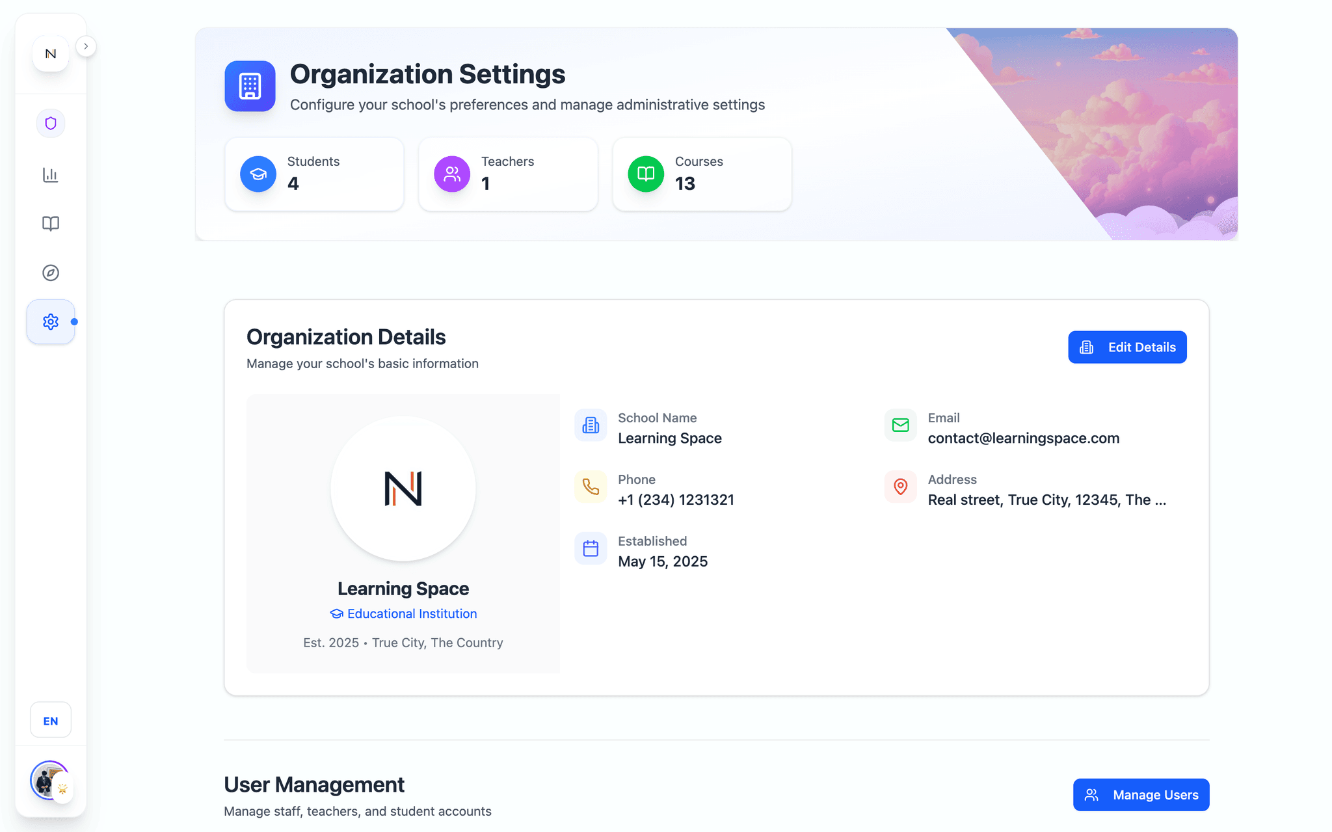Toggle the sun theme icon on avatar
This screenshot has width=1332, height=832.
click(63, 789)
